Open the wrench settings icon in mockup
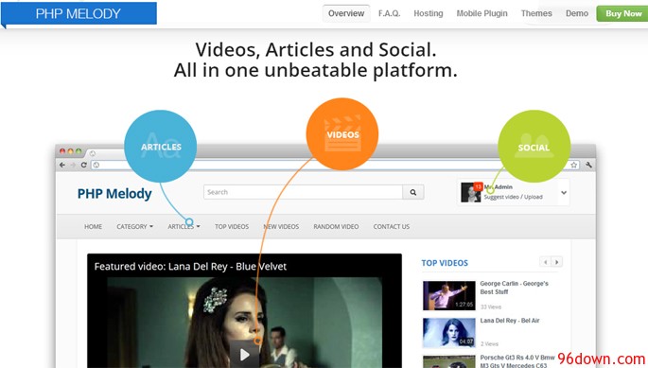648x368 pixels. [589, 165]
